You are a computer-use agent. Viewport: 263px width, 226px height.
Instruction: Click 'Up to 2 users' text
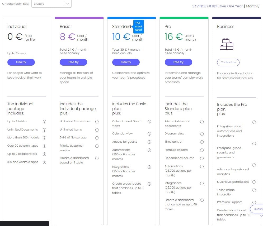pyautogui.click(x=17, y=53)
